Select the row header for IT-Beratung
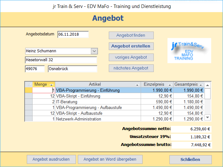Viewport: 223px width, 167px height. (x=29, y=102)
